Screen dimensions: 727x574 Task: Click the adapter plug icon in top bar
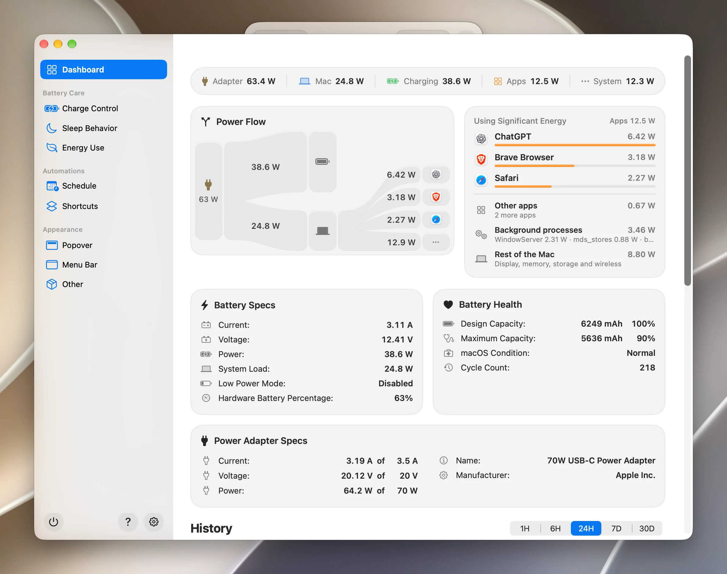point(205,81)
